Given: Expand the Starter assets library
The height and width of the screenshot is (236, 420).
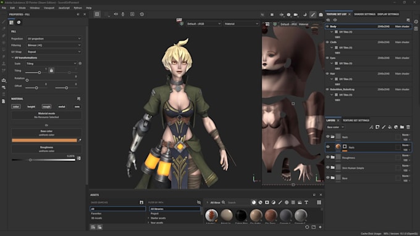Looking at the screenshot, I should [149, 218].
